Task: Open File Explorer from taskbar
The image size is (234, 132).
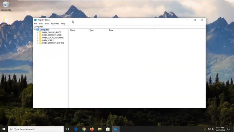Action: [100, 129]
